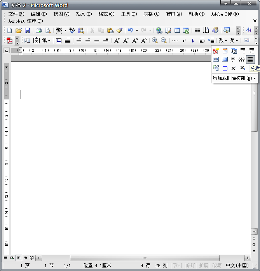Click the 纸 toolbar button
The width and height of the screenshot is (260, 271).
pos(46,40)
